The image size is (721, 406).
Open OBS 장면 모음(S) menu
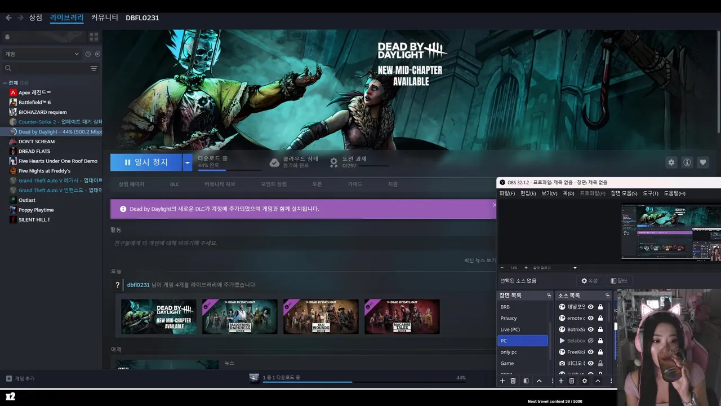[x=624, y=193]
